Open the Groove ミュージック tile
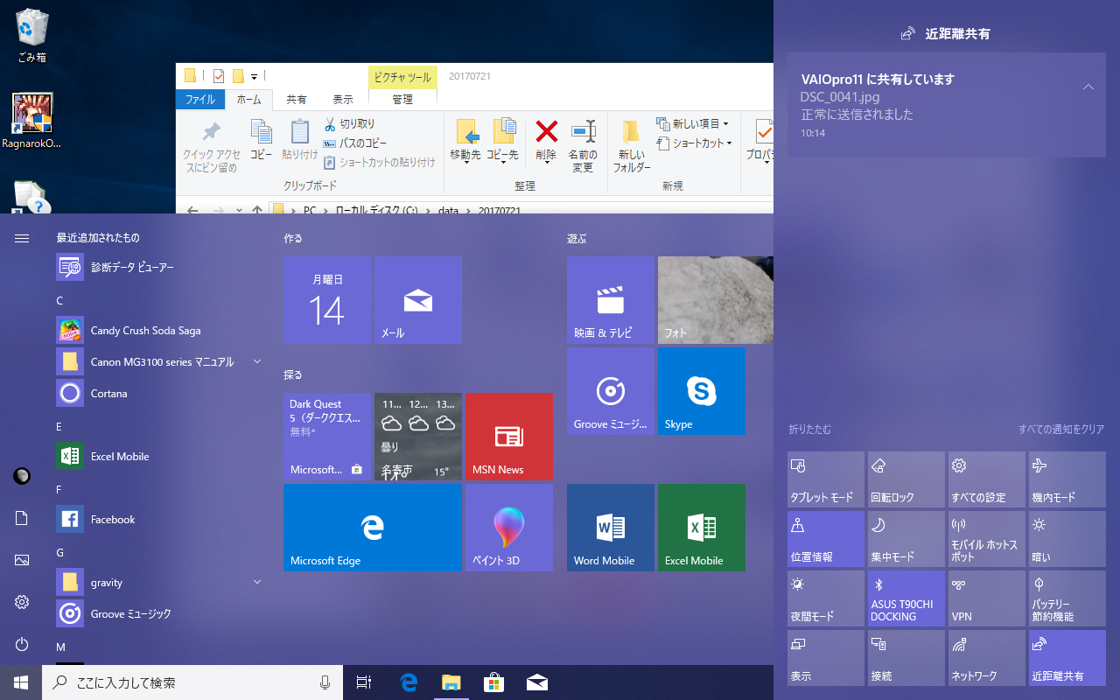 pyautogui.click(x=611, y=391)
